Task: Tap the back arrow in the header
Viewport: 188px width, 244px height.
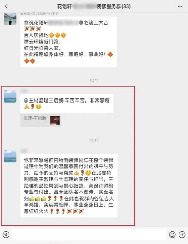Action: [x=6, y=6]
